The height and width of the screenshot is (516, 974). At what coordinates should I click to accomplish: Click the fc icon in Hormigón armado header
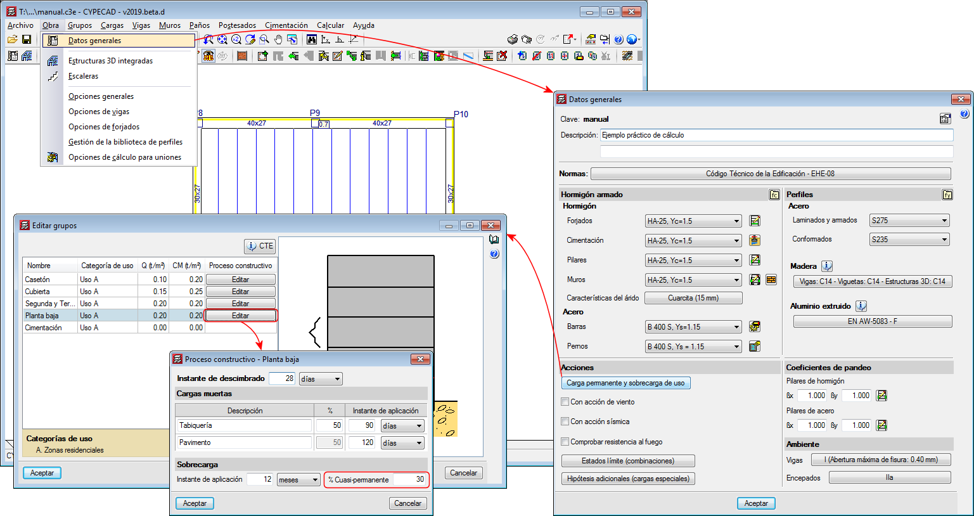click(774, 195)
